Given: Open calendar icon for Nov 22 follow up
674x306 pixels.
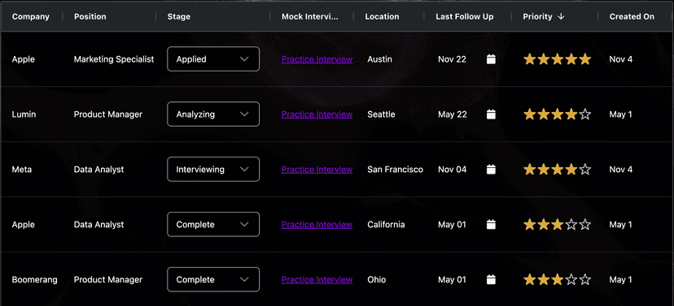Looking at the screenshot, I should point(491,59).
